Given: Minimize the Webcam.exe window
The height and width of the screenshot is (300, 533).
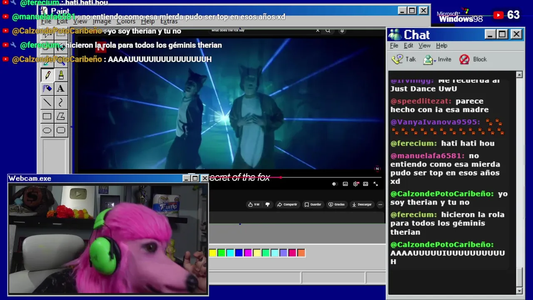Looking at the screenshot, I should (186, 178).
